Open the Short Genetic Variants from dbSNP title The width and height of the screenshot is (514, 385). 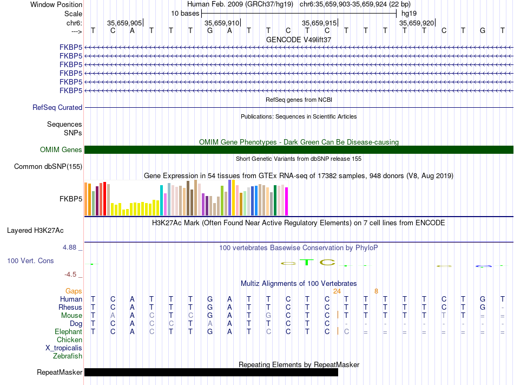pyautogui.click(x=299, y=159)
